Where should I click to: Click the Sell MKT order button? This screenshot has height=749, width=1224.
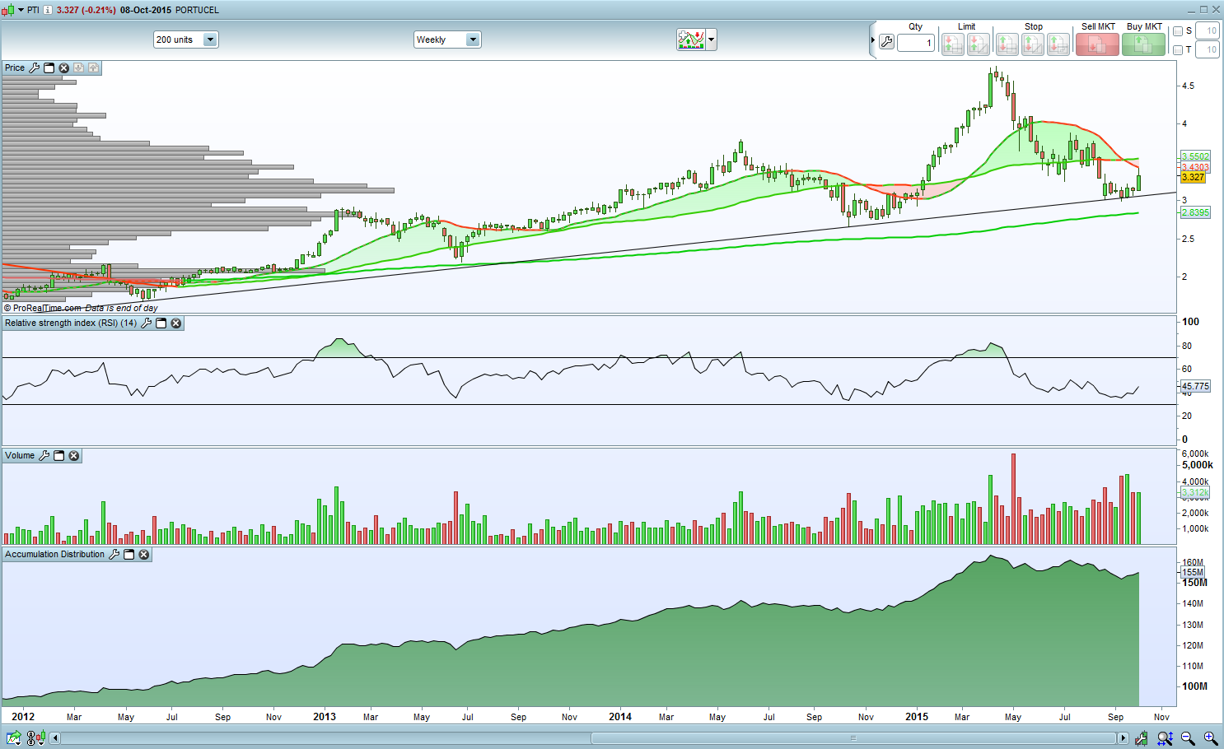[x=1097, y=44]
